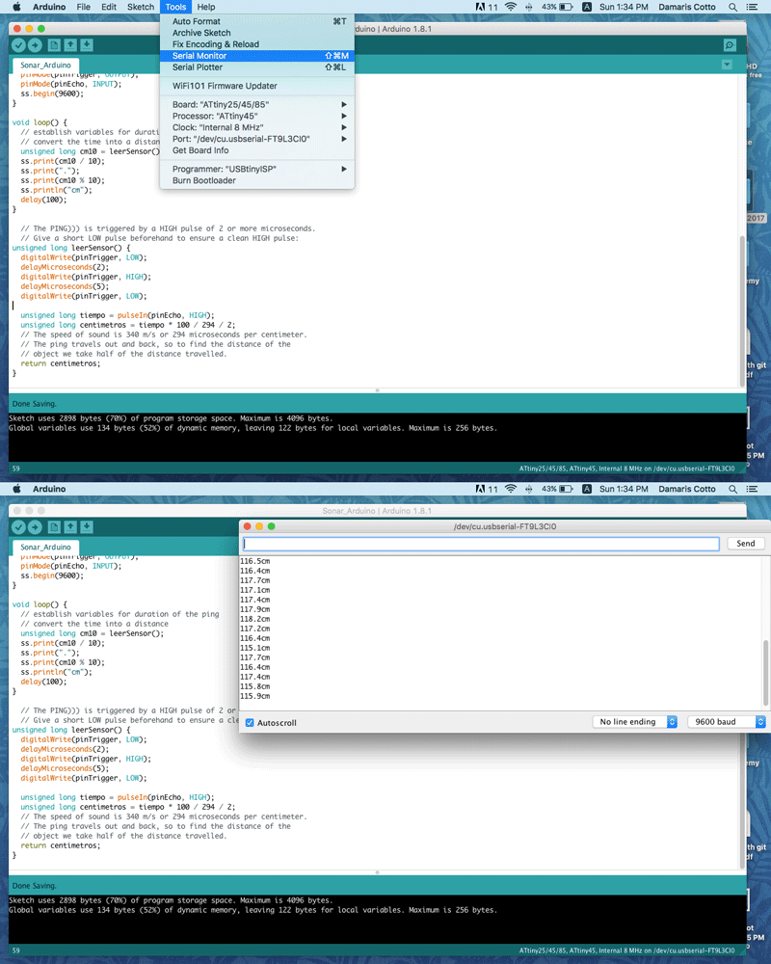Toggle the Autoscroll checkbox
Screen dimensions: 771x964
(250, 723)
